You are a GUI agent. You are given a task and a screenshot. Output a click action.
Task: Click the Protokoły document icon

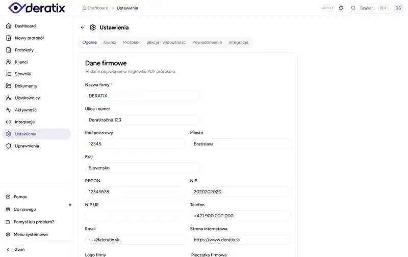[x=9, y=50]
